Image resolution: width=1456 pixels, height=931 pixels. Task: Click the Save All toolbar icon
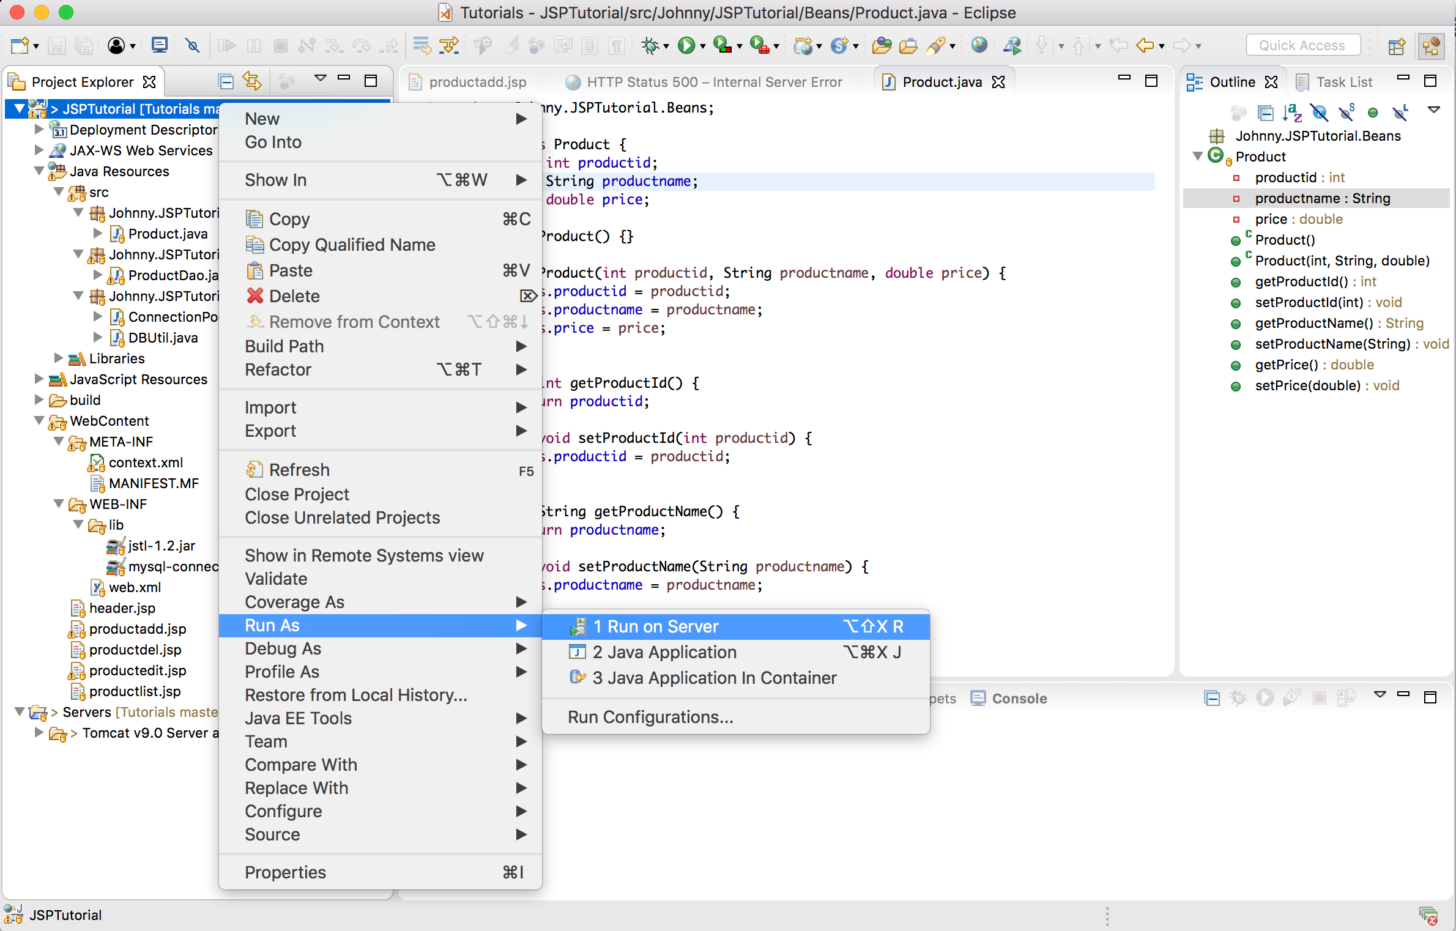tap(84, 46)
